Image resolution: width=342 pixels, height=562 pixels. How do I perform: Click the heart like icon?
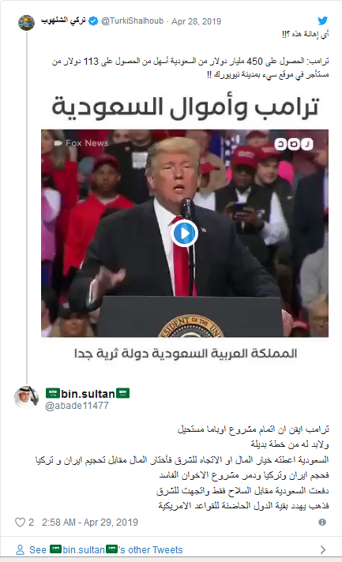(x=20, y=523)
